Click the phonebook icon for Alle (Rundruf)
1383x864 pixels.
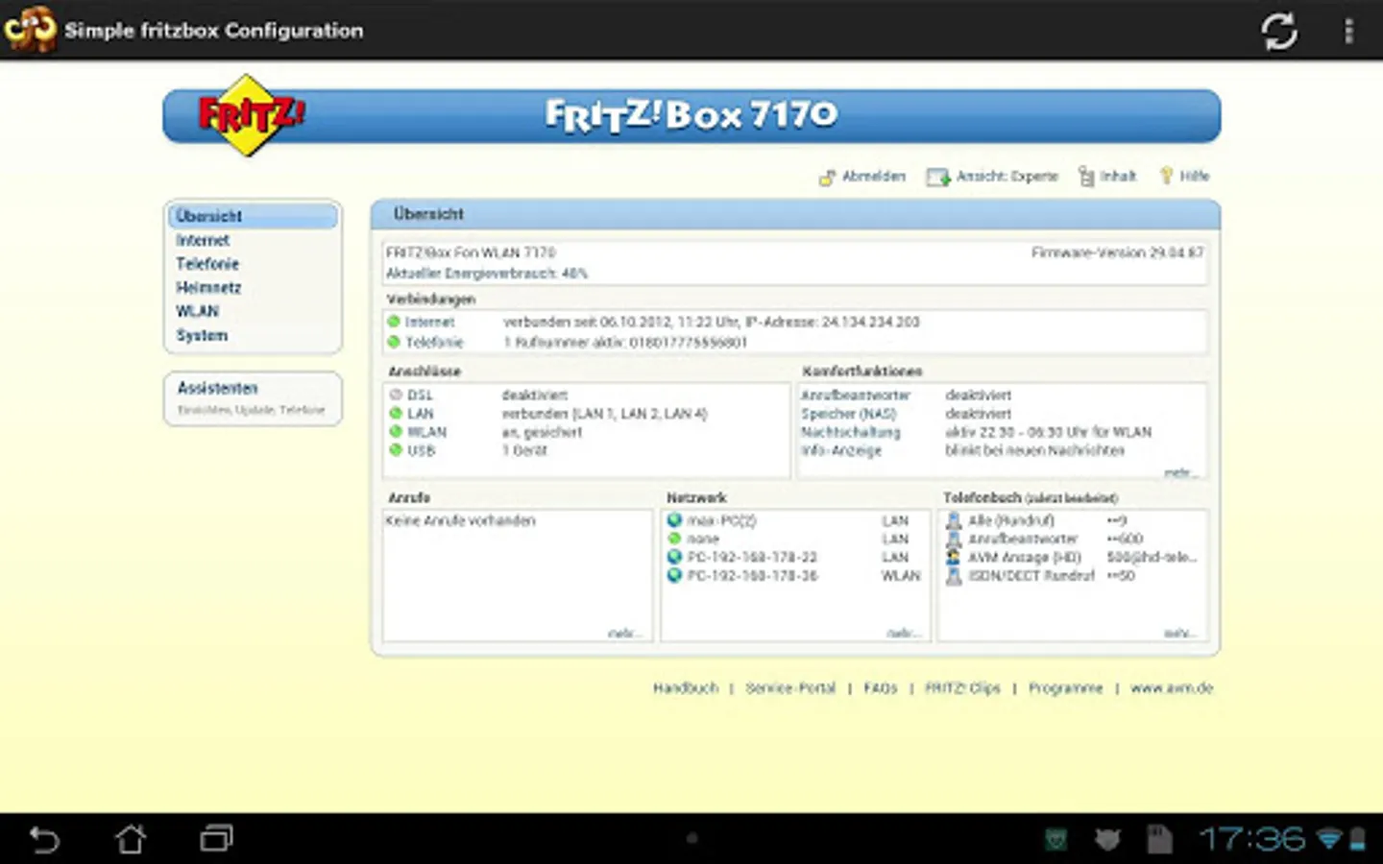click(954, 520)
